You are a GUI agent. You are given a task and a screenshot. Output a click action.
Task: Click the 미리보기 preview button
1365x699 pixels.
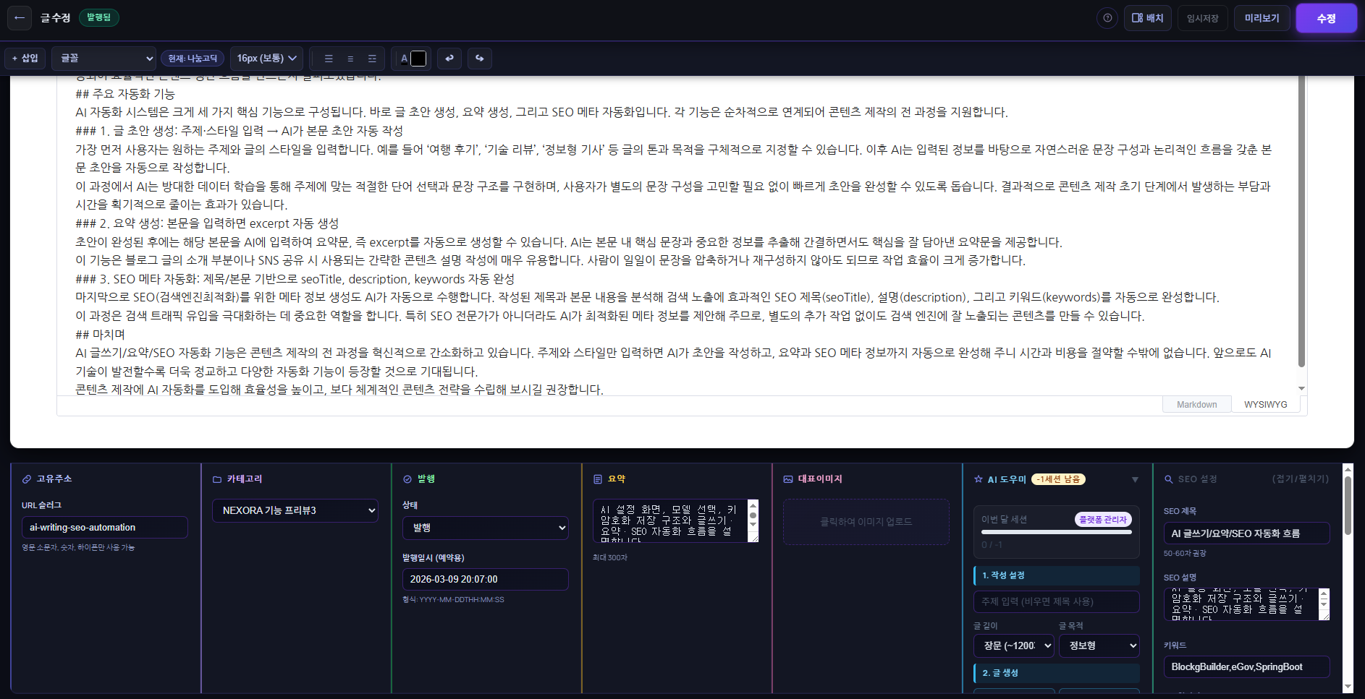(1262, 18)
